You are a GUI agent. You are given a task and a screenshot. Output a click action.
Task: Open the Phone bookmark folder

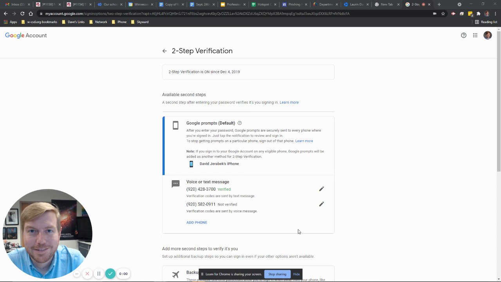(x=119, y=22)
